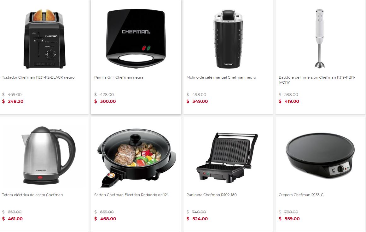
Task: Click the $559.00 price of the Crepera
Action: (x=289, y=219)
